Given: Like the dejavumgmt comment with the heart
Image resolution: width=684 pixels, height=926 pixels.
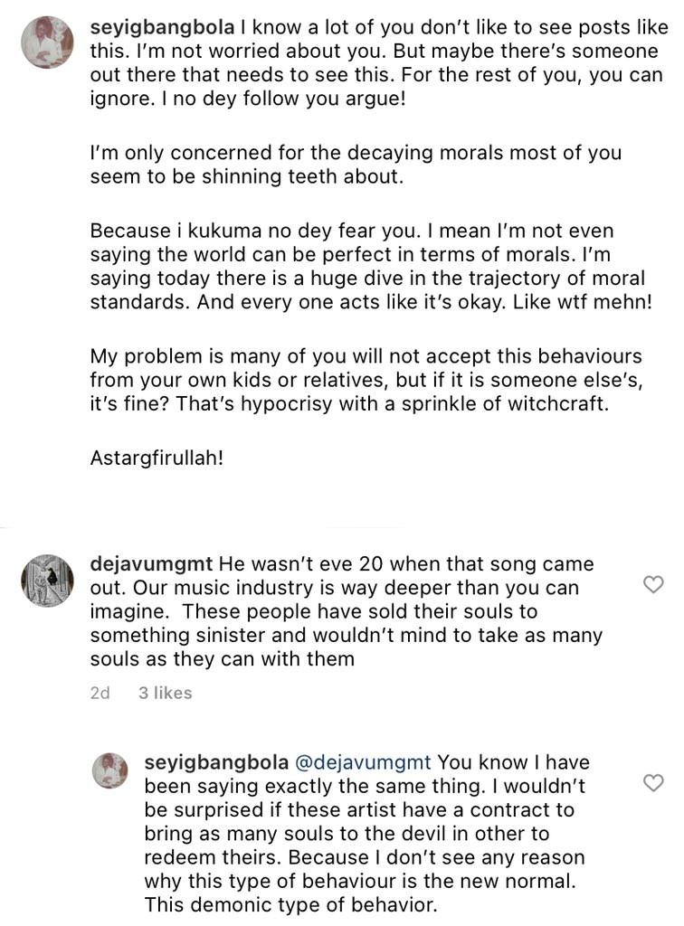Looking at the screenshot, I should tap(652, 585).
